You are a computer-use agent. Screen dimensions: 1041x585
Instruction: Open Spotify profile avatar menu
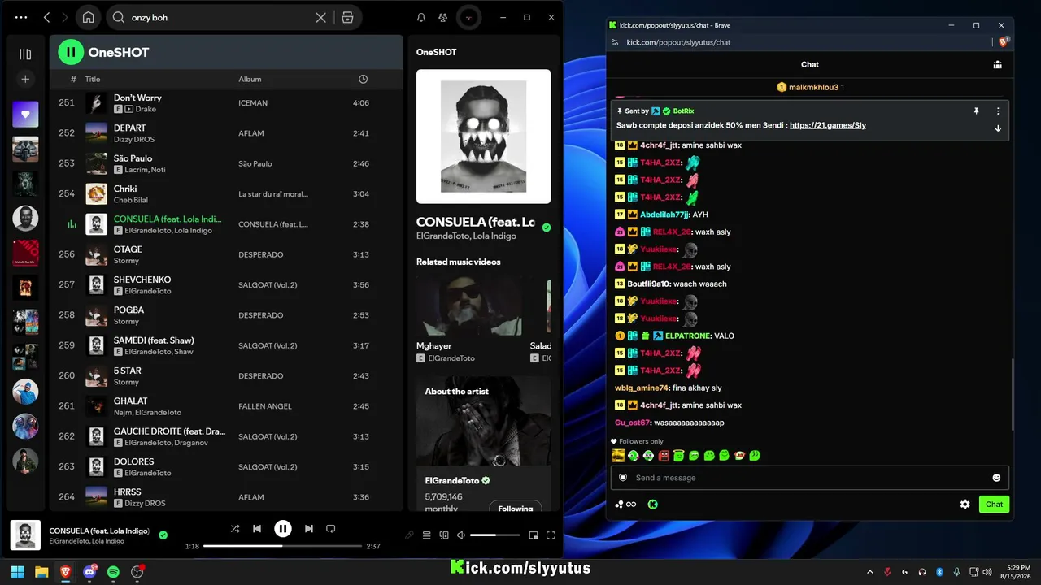tap(468, 17)
